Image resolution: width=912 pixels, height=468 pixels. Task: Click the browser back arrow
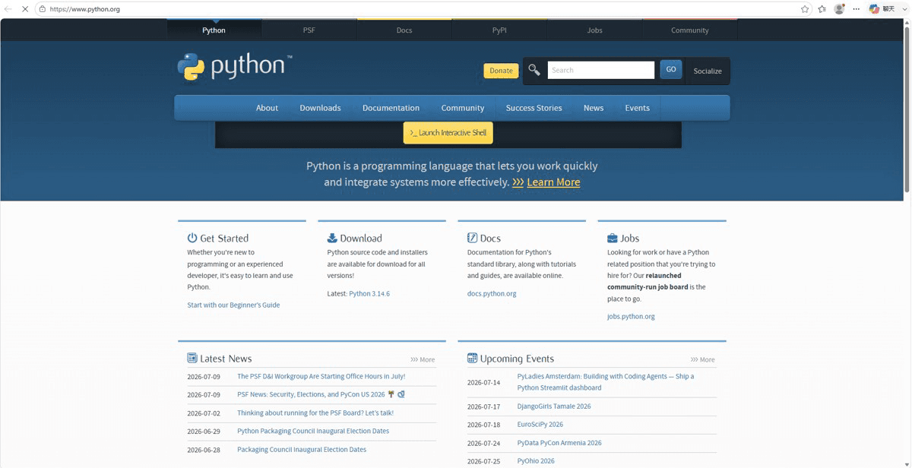pos(8,9)
